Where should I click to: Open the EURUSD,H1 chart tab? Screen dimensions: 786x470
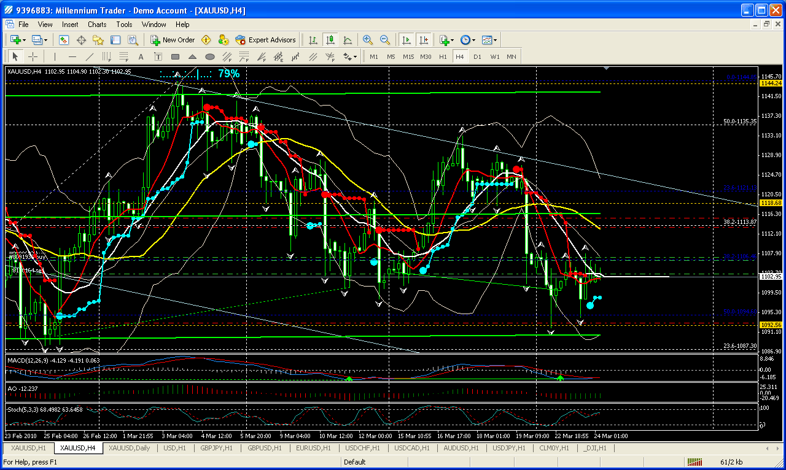click(x=313, y=449)
